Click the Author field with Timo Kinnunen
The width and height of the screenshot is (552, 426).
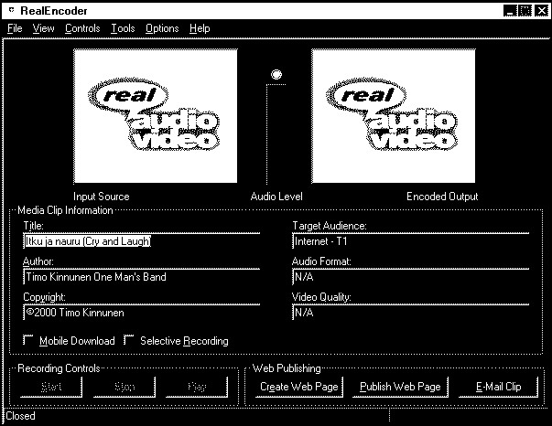pos(142,277)
